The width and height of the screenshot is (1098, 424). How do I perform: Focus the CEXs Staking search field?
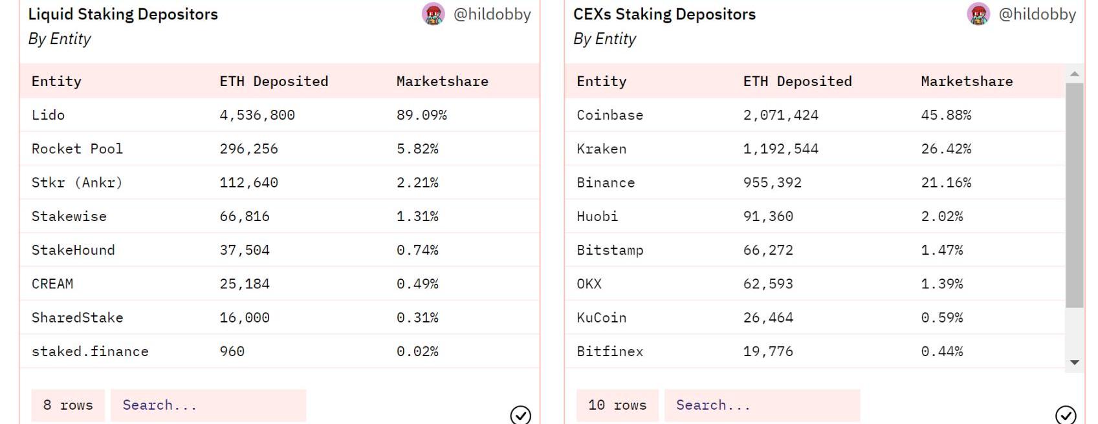(762, 405)
